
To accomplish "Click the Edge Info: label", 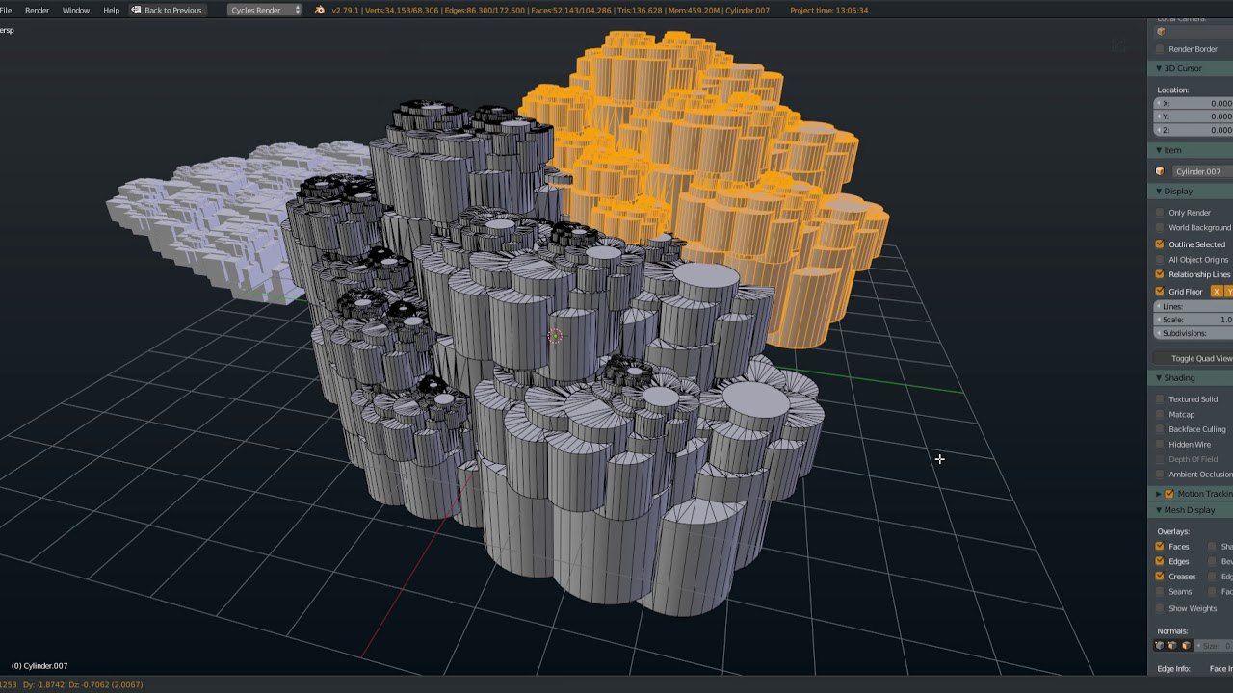I will pos(1174,669).
